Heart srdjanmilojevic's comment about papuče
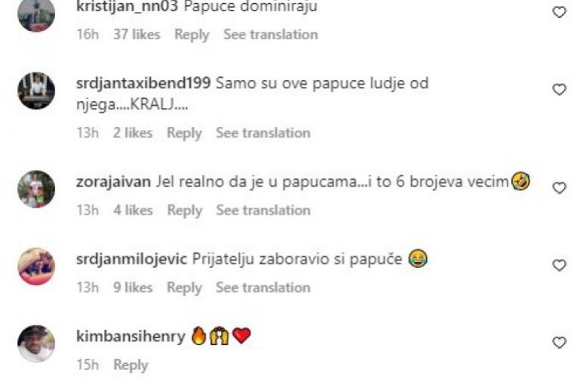This screenshot has width=577, height=385. [x=560, y=265]
